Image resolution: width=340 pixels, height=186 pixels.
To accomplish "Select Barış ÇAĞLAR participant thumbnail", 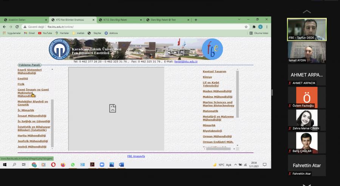I will coord(307,143).
